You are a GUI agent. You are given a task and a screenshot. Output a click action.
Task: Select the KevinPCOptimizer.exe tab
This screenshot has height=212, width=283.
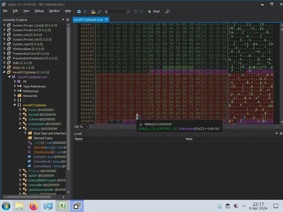(x=88, y=20)
